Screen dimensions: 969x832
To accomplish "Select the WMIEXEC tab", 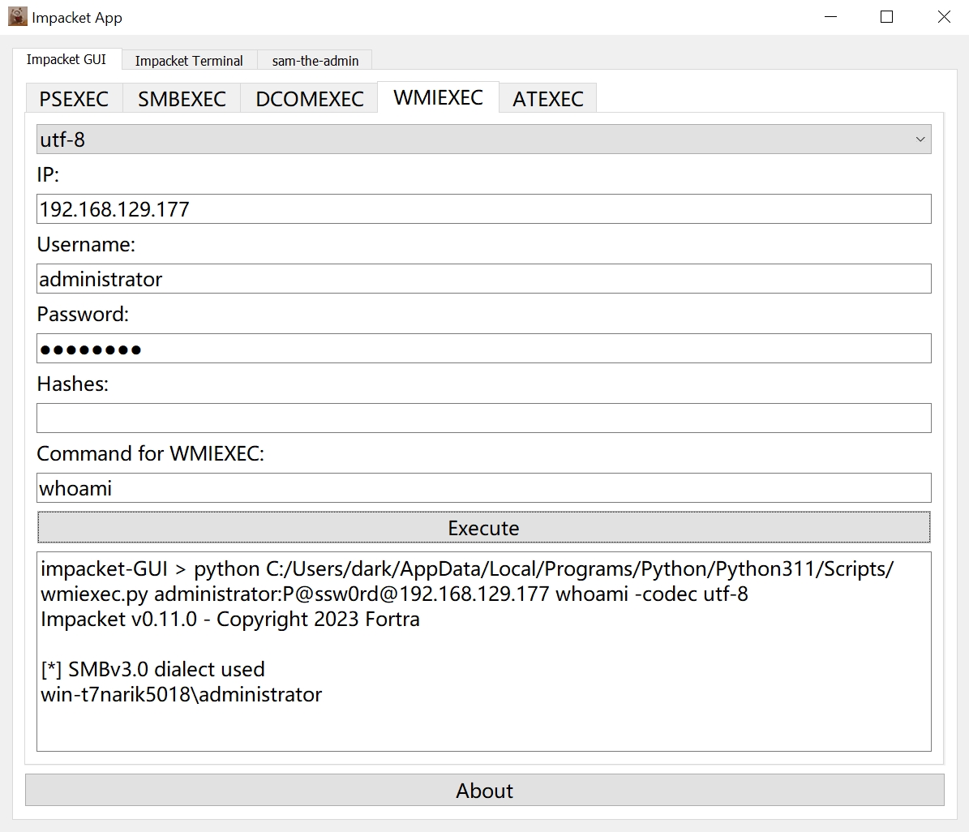I will tap(438, 97).
